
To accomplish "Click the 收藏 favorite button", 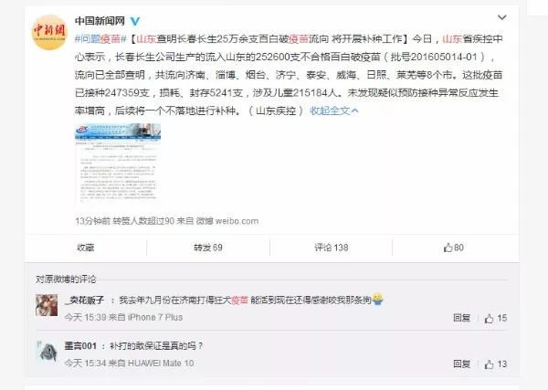I will click(86, 248).
